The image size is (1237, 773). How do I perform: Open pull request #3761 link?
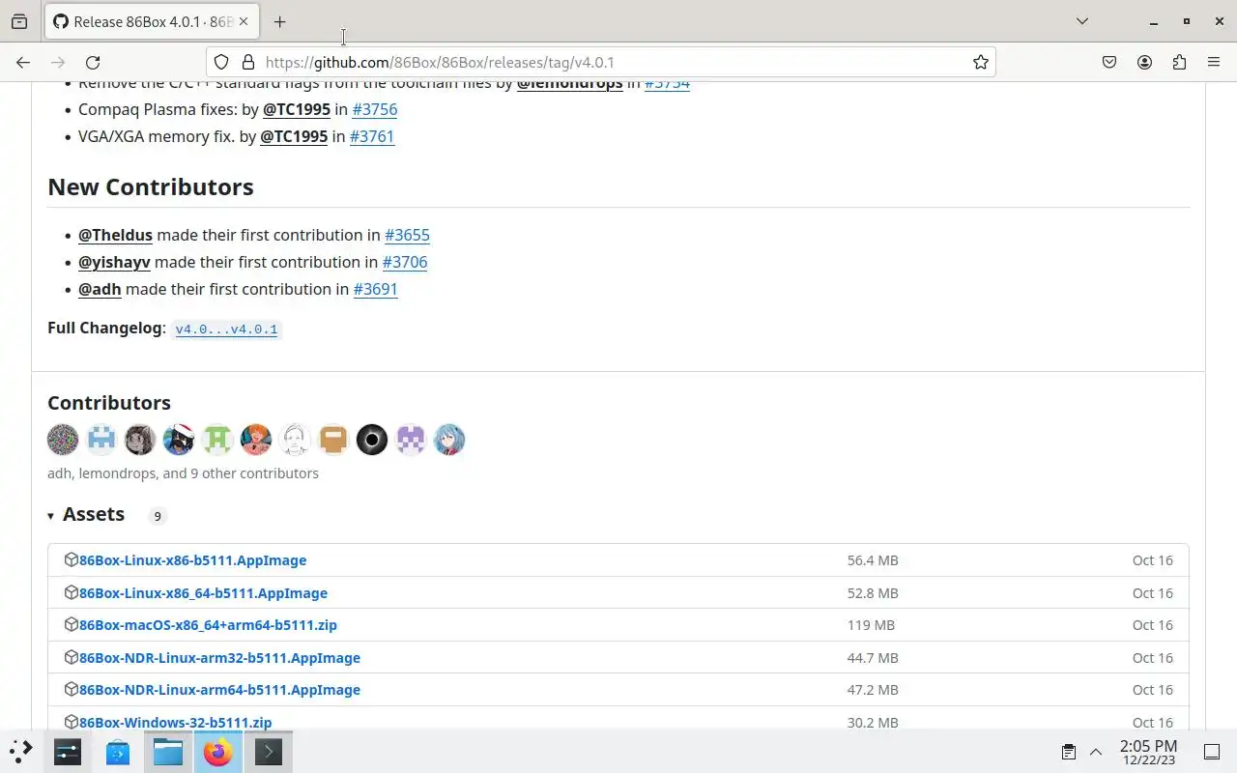tap(372, 136)
